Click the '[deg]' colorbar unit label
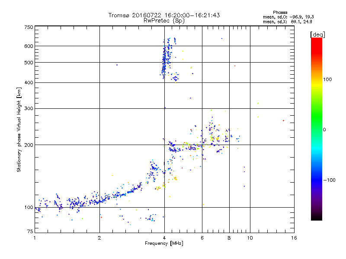This screenshot has height=259, width=346. pyautogui.click(x=317, y=35)
